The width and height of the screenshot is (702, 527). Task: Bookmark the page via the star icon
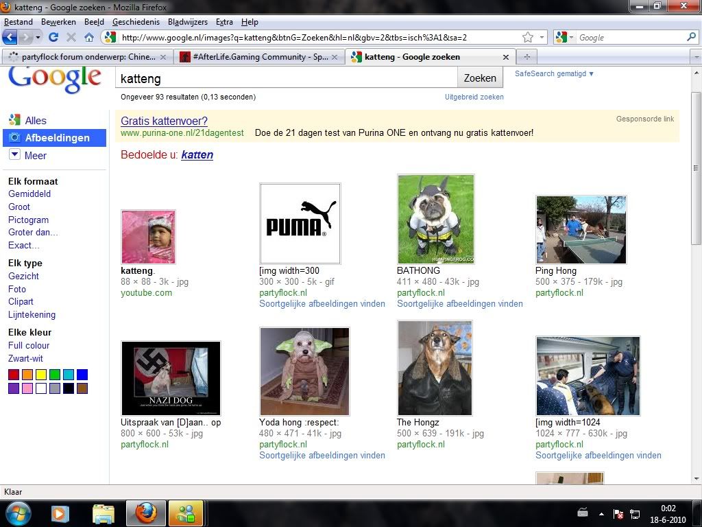click(526, 37)
